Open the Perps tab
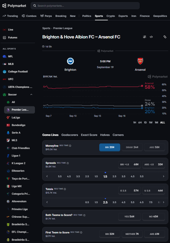 point(46,16)
